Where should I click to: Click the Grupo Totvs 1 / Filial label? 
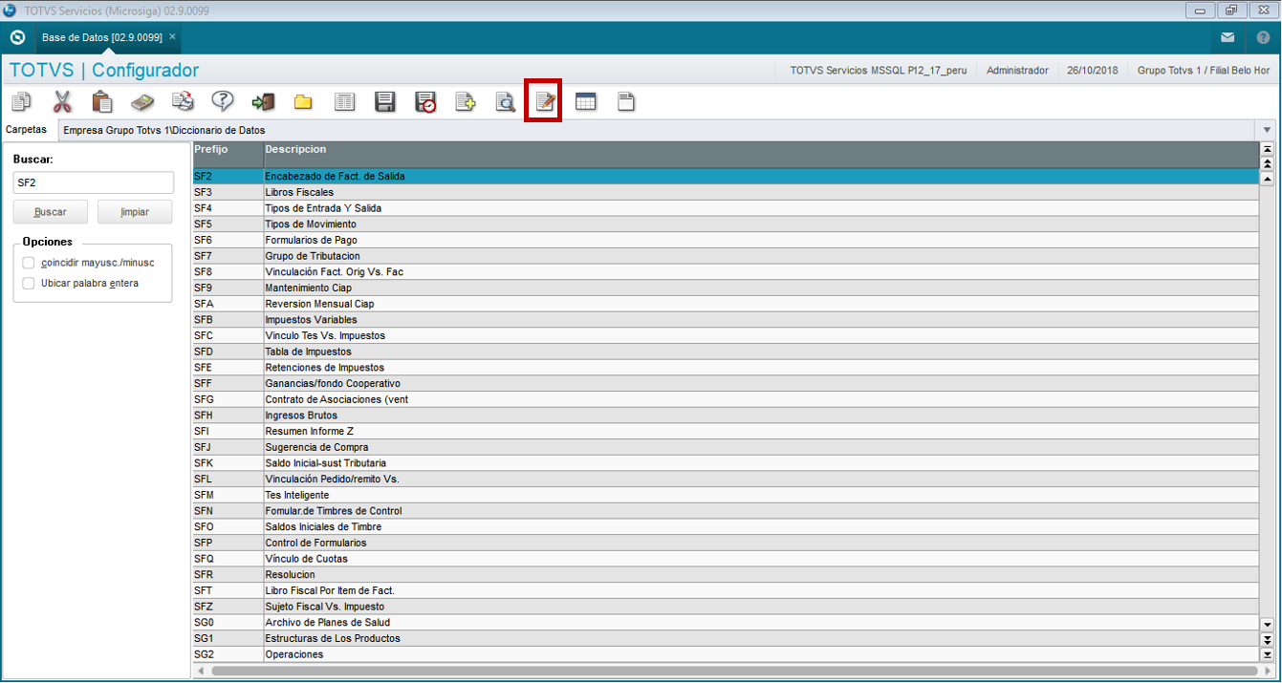[1204, 71]
